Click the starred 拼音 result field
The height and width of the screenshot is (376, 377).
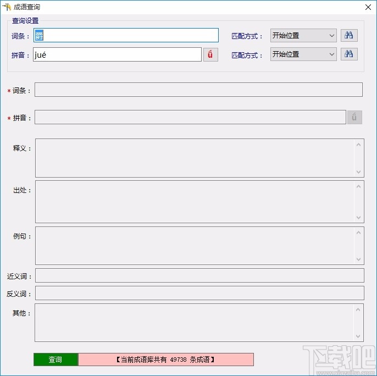point(190,117)
